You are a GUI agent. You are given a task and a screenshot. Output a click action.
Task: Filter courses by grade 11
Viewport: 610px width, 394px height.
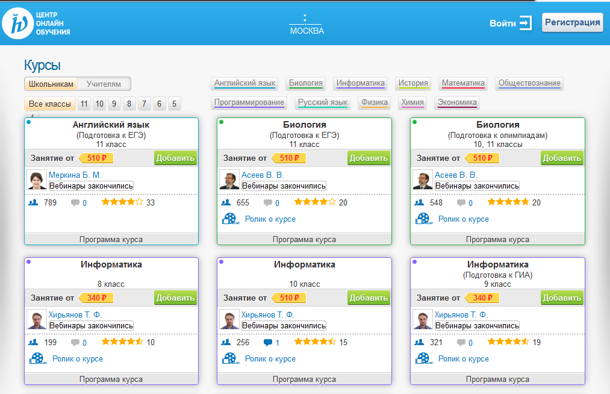84,104
